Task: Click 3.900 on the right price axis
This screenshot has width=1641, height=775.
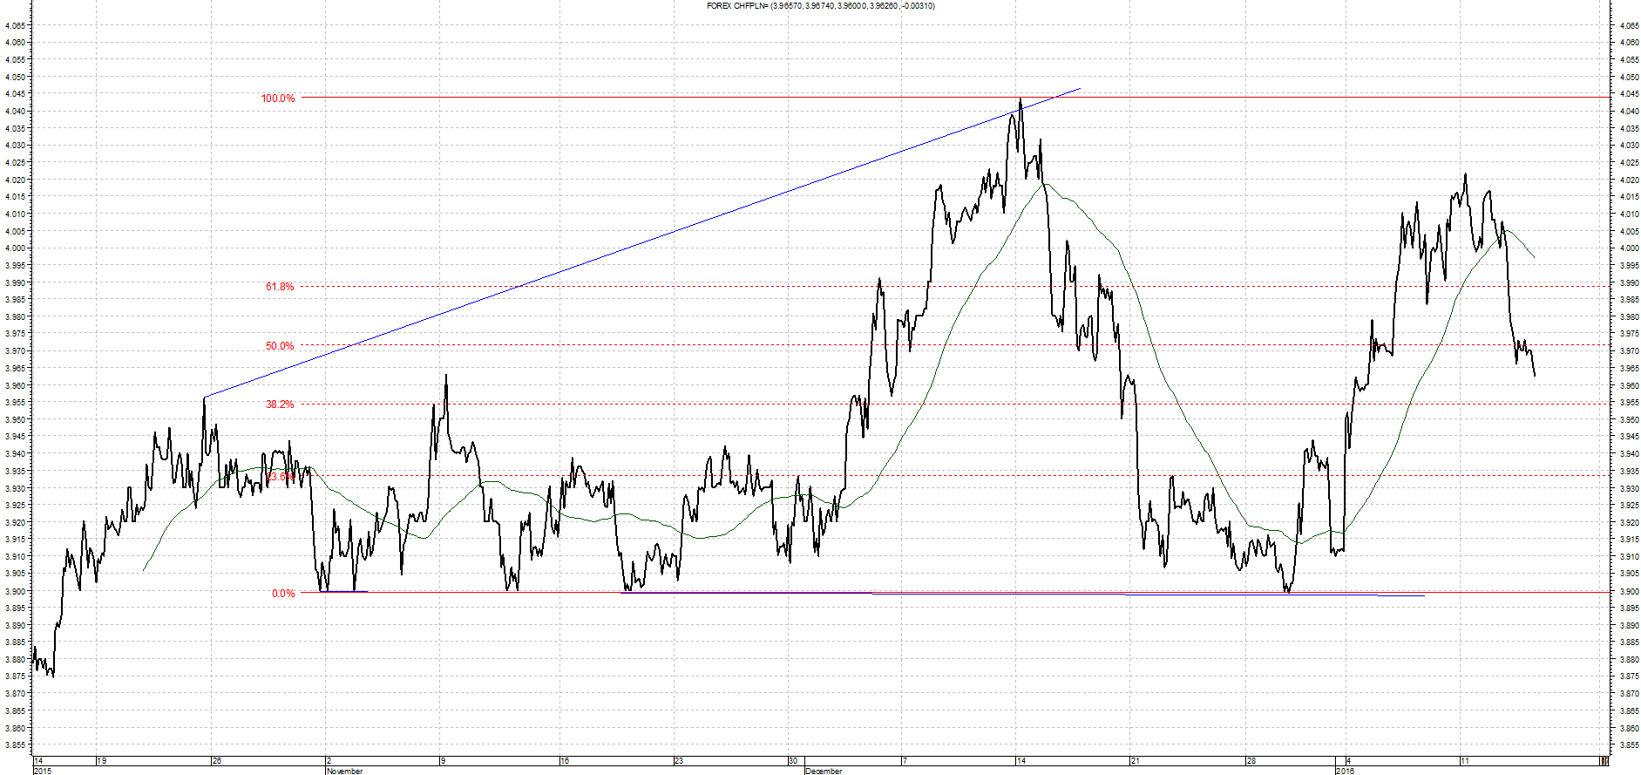Action: 1629,592
